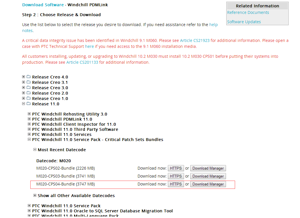This screenshot has height=218, width=300.
Task: Expand PTC Windchill 11.0 Services
Action: (x=29, y=134)
